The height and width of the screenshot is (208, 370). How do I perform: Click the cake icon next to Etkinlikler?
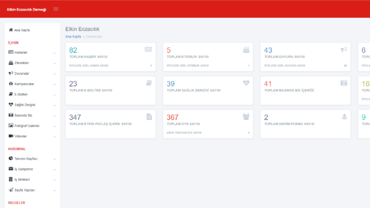[x=11, y=63]
